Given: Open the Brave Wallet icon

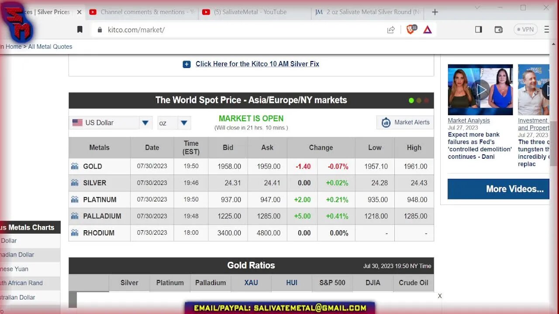Looking at the screenshot, I should click(x=499, y=30).
